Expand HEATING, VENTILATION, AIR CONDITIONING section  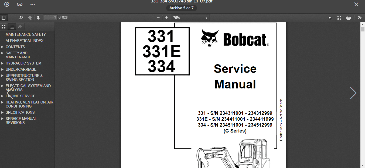click(x=2, y=102)
